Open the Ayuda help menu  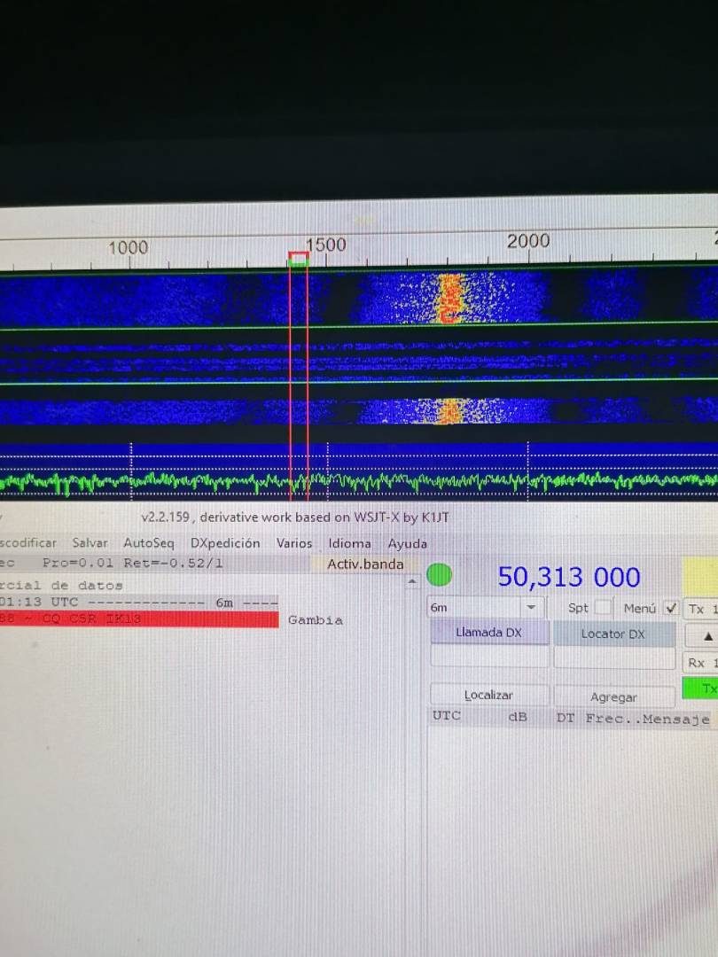(x=407, y=543)
